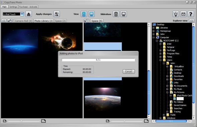Select the Space (5) folder tab
This screenshot has height=127, width=197.
(x=97, y=21)
